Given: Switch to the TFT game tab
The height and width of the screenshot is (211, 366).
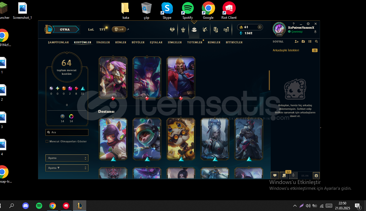Looking at the screenshot, I should coord(102,30).
